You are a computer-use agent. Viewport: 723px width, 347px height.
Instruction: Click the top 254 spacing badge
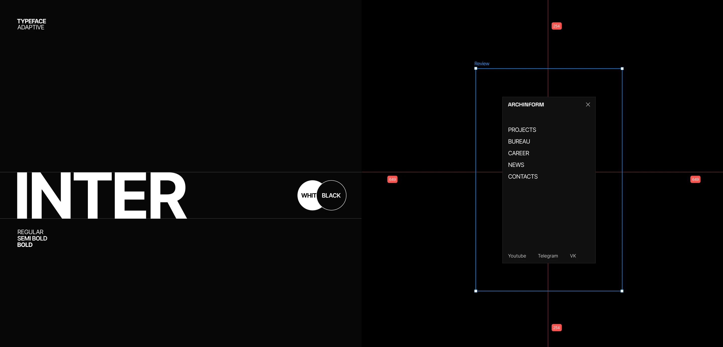556,26
